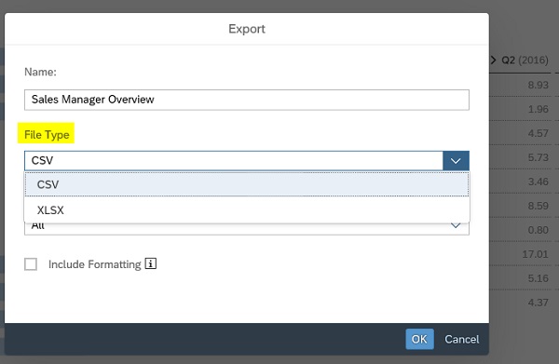Click the highlighted File Type label

click(47, 135)
